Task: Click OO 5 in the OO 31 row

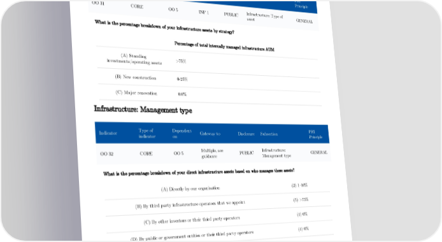Action: coord(173,10)
